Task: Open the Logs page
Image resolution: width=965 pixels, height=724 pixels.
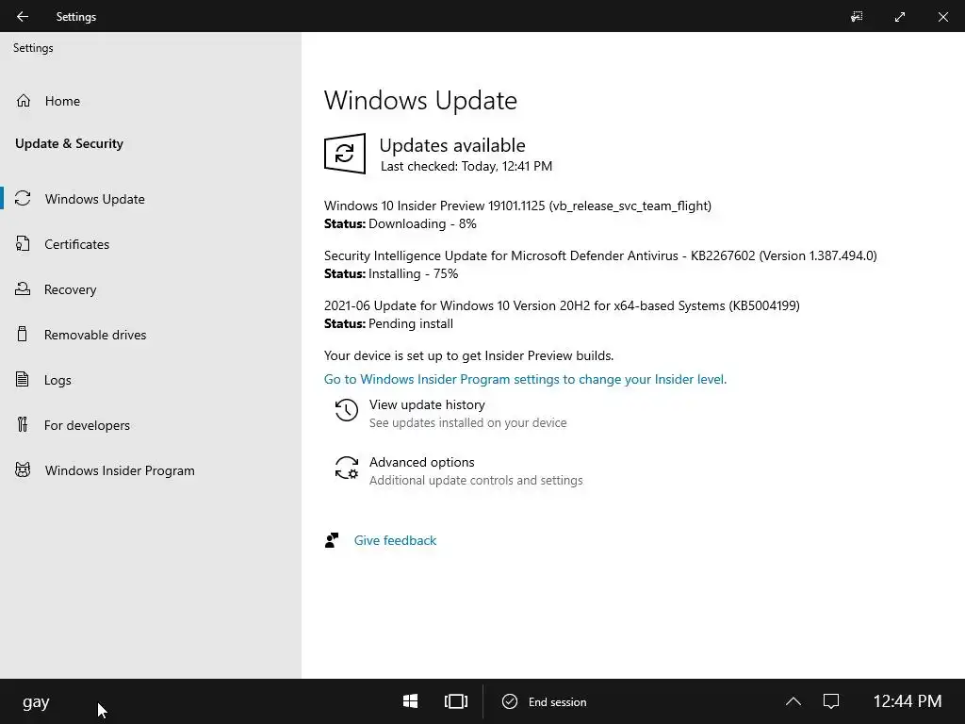Action: tap(57, 380)
